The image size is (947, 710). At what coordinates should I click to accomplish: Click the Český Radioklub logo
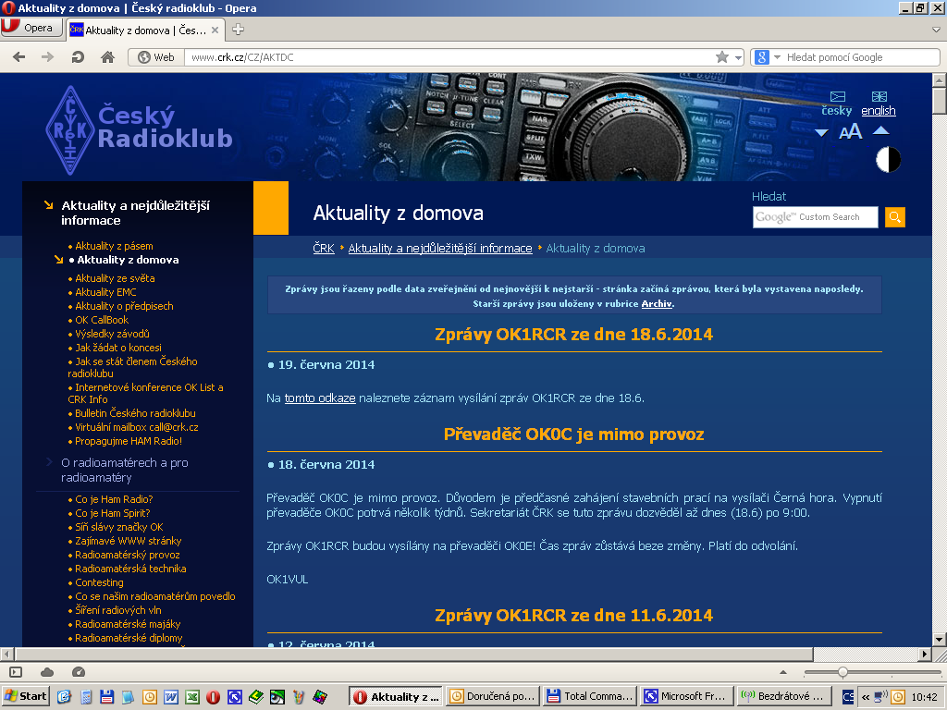pos(140,129)
